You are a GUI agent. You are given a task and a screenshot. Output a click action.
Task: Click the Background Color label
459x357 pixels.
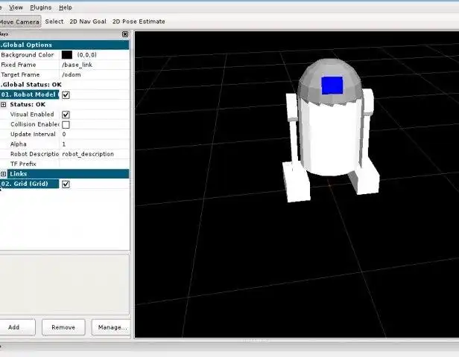28,55
